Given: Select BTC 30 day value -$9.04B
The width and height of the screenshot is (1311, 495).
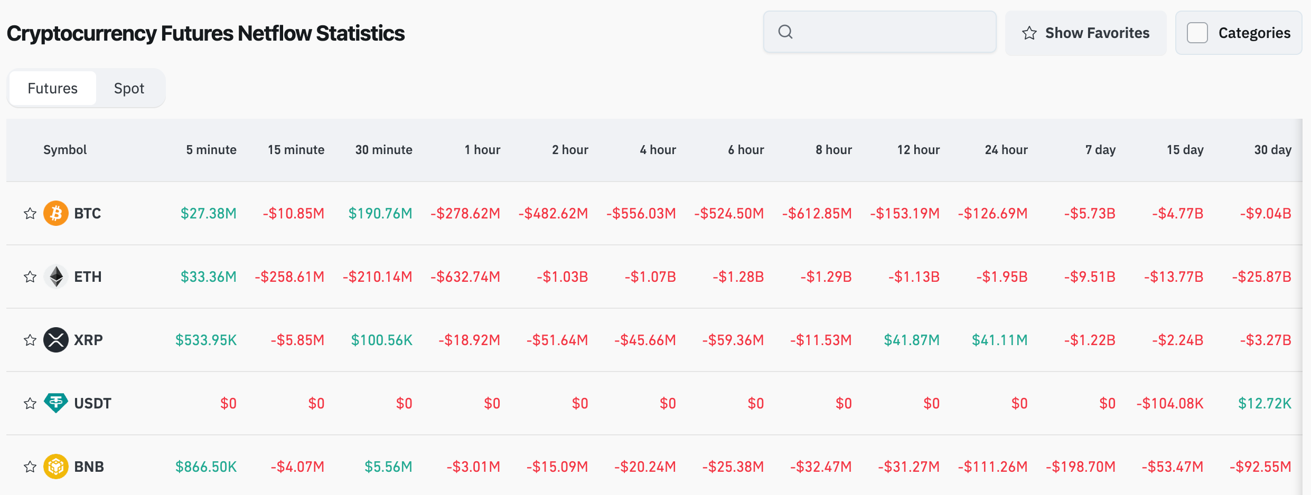Looking at the screenshot, I should click(x=1266, y=213).
